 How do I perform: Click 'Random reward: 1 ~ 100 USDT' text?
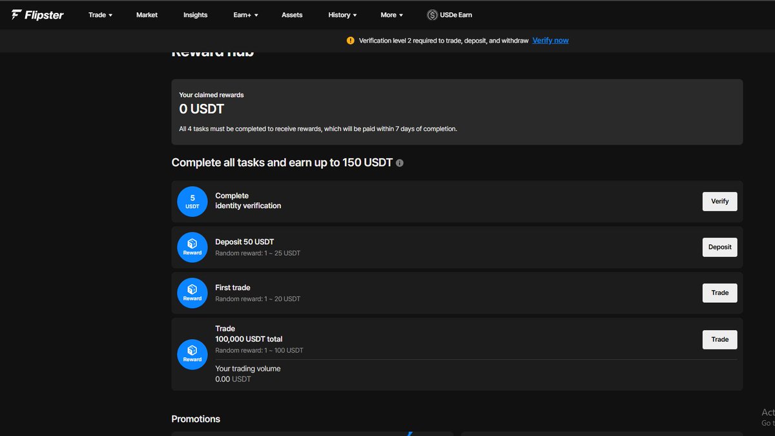259,351
